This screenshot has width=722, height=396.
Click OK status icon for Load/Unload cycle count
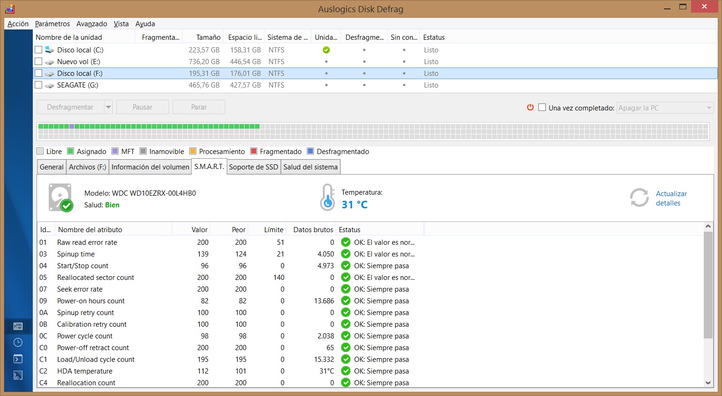point(346,359)
